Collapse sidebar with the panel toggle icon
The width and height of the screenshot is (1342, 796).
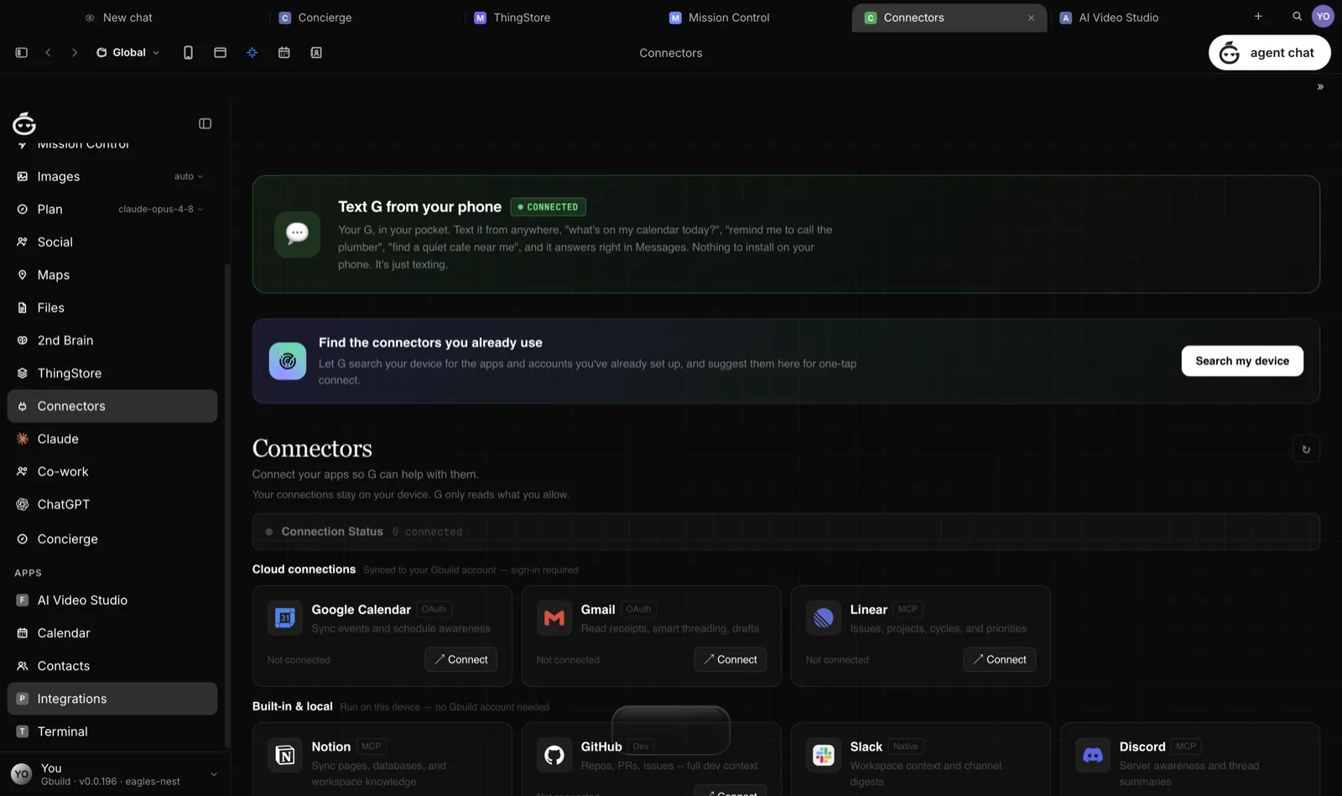[205, 123]
